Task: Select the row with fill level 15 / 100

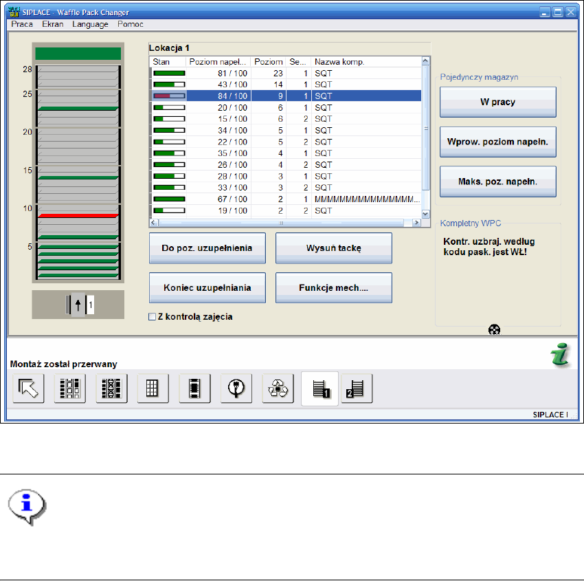Action: pos(286,119)
